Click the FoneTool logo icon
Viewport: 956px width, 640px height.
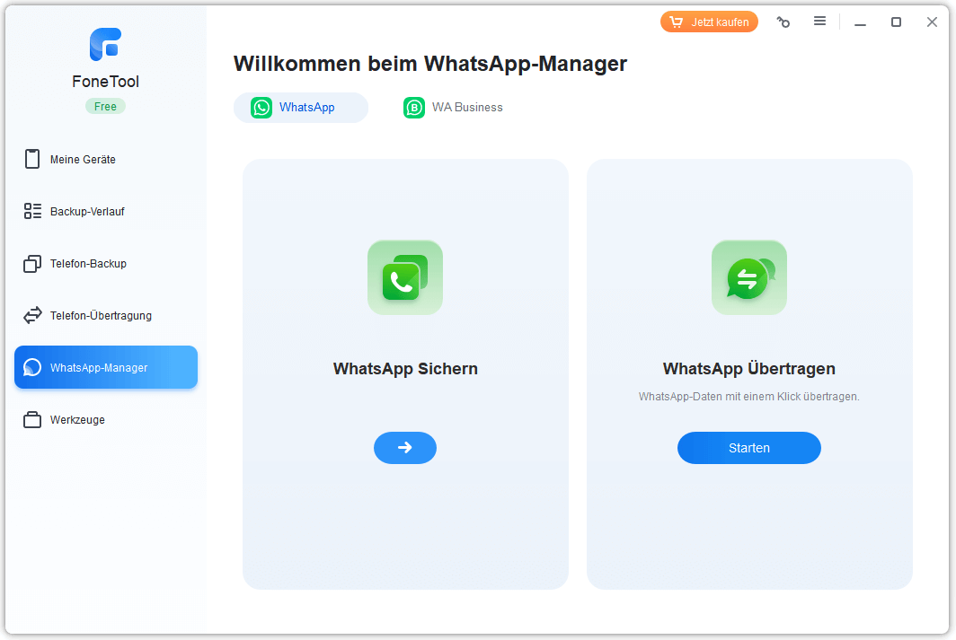click(105, 45)
